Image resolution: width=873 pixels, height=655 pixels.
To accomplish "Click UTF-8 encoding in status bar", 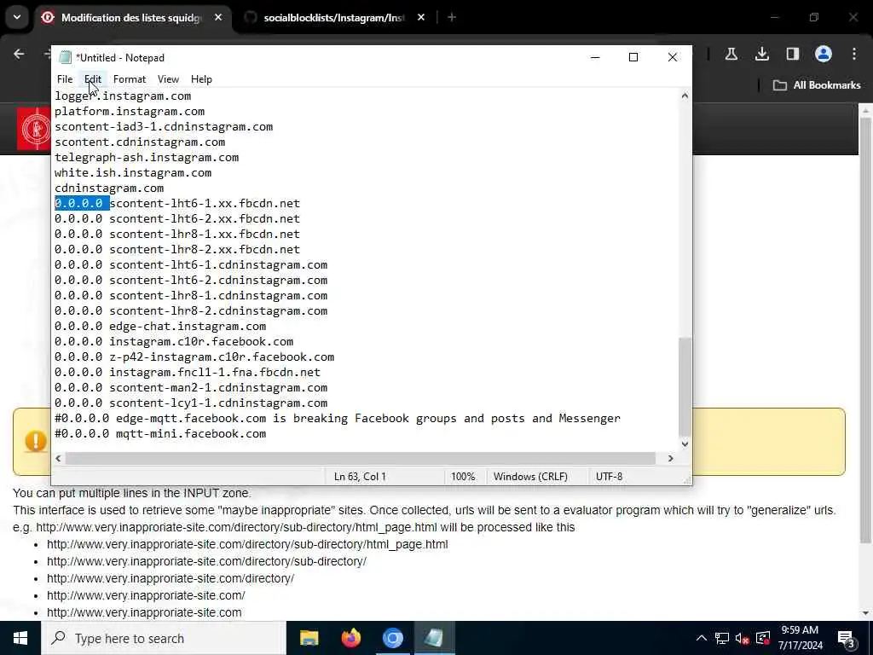I will (609, 477).
